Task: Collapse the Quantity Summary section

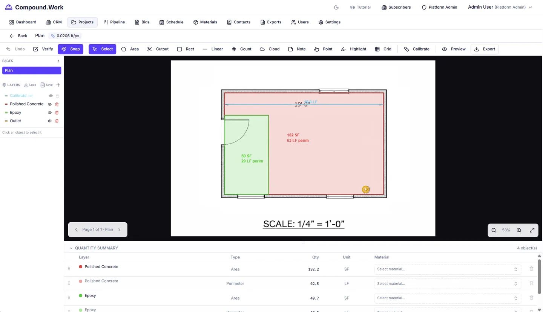Action: pyautogui.click(x=71, y=248)
